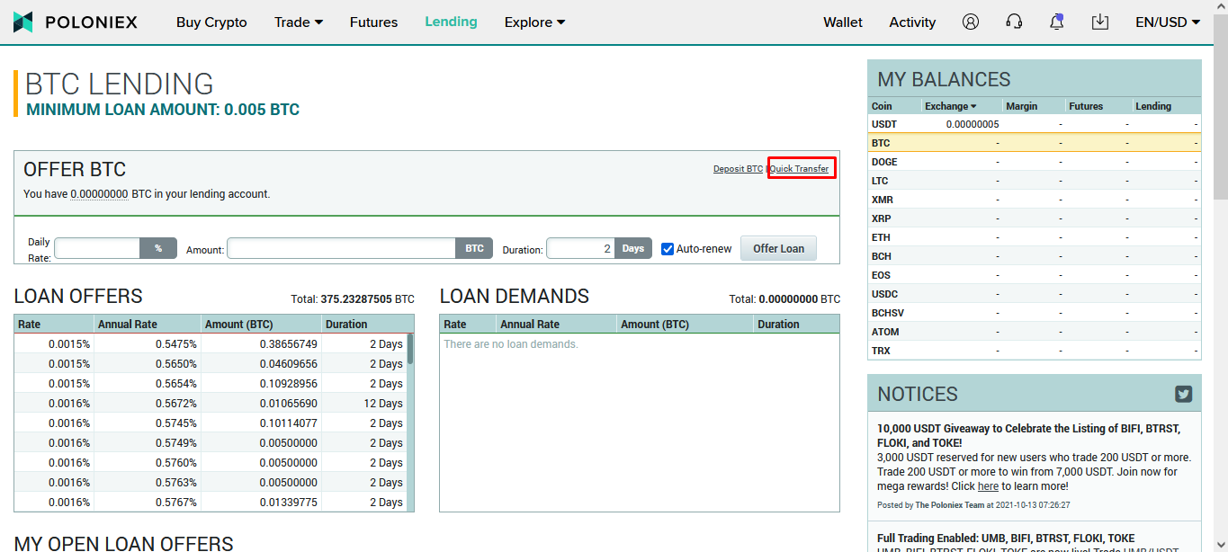Click the Futures column header in balances
This screenshot has width=1228, height=552.
pos(1086,106)
